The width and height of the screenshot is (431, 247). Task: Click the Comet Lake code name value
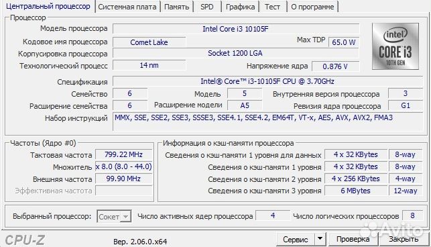pos(149,42)
